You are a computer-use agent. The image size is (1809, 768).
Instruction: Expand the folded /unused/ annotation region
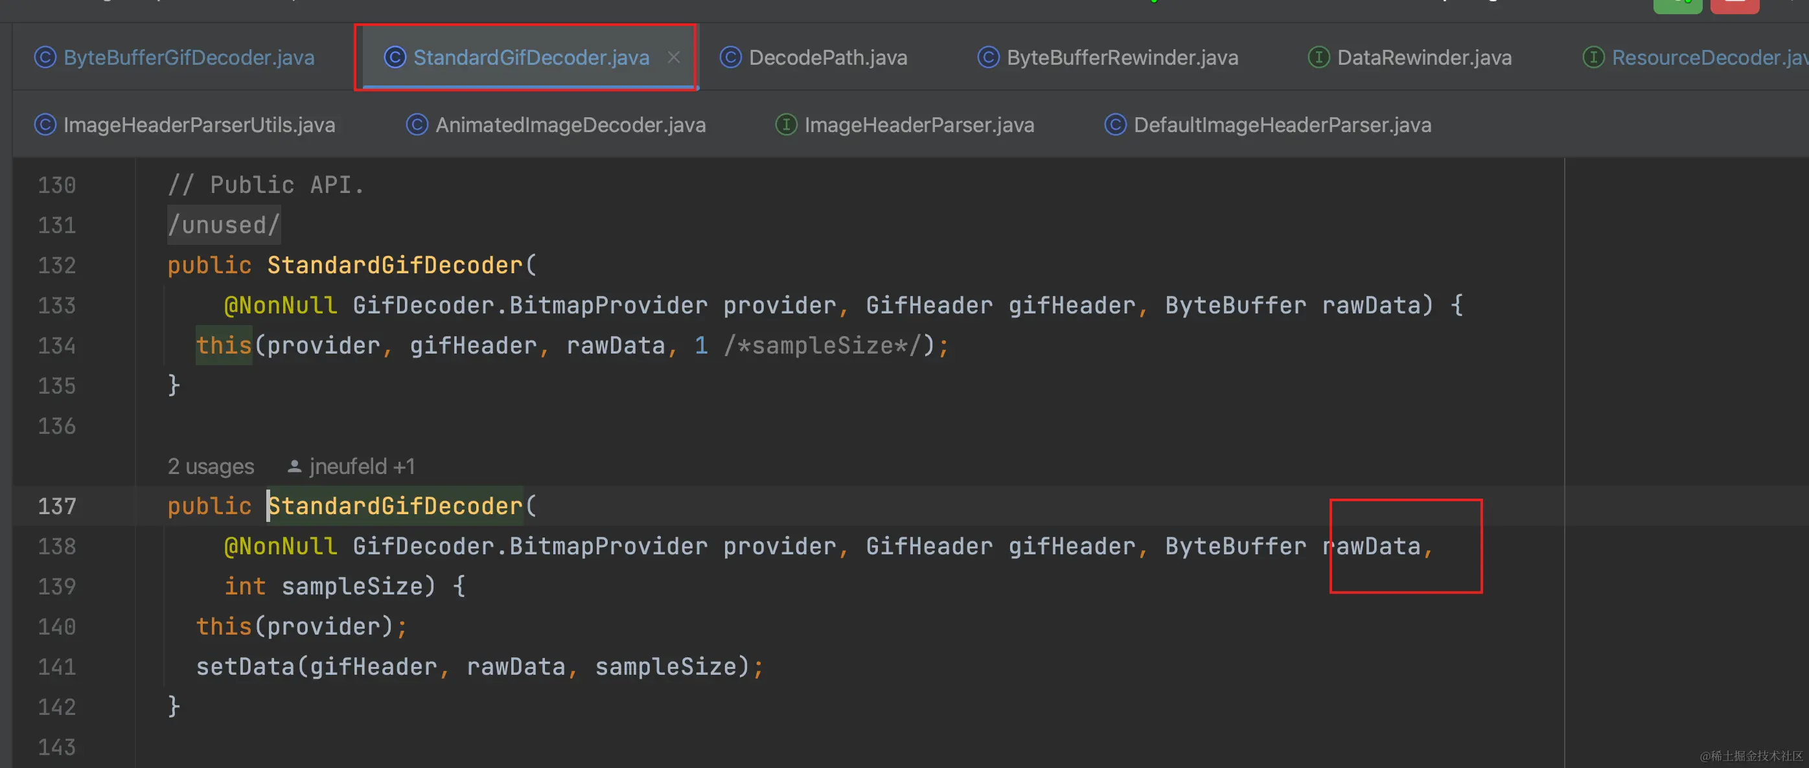(x=224, y=225)
